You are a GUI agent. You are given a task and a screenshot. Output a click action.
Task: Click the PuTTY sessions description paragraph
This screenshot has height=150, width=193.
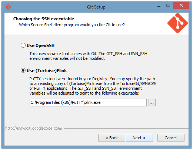tap(92, 86)
